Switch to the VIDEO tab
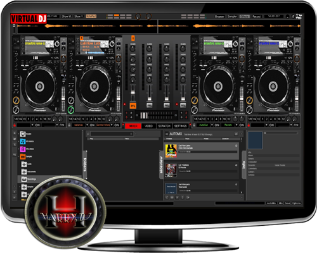This screenshot has width=317, height=253. click(149, 126)
